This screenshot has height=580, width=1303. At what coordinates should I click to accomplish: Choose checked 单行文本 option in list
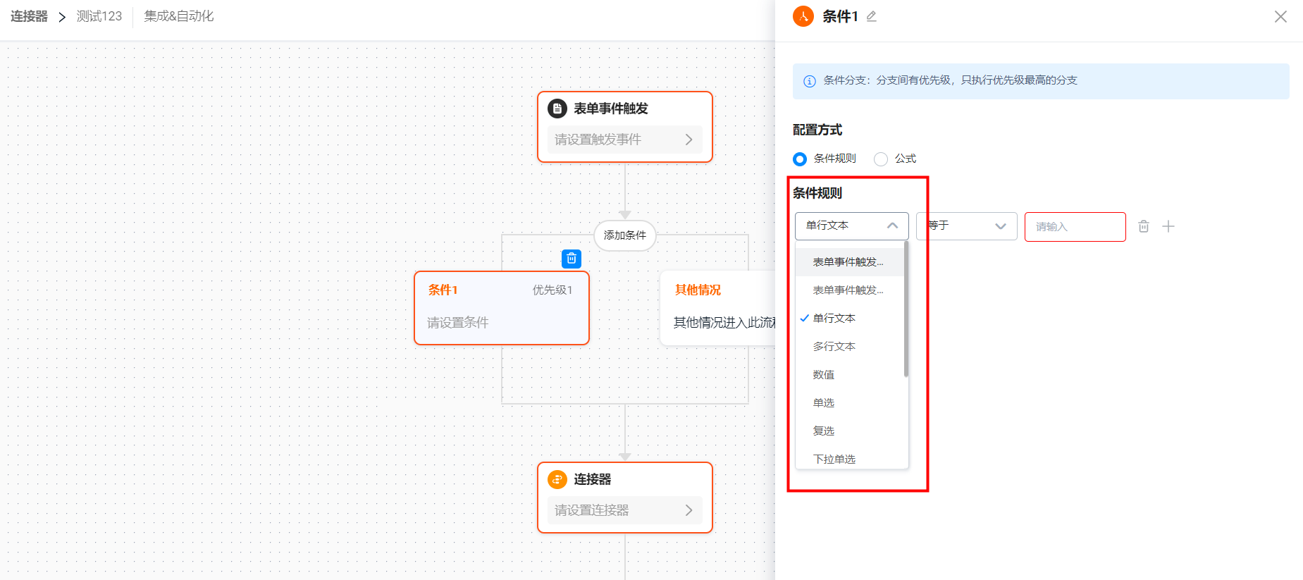[x=850, y=319]
